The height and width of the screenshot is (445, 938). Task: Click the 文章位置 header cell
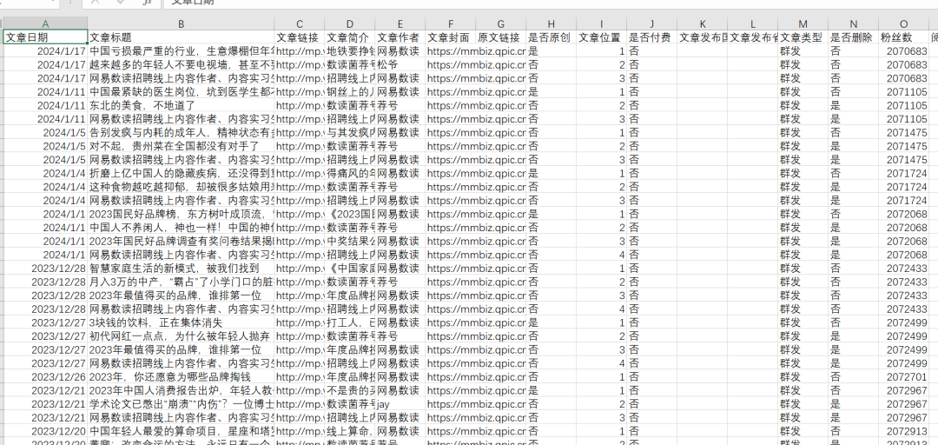[x=601, y=37]
